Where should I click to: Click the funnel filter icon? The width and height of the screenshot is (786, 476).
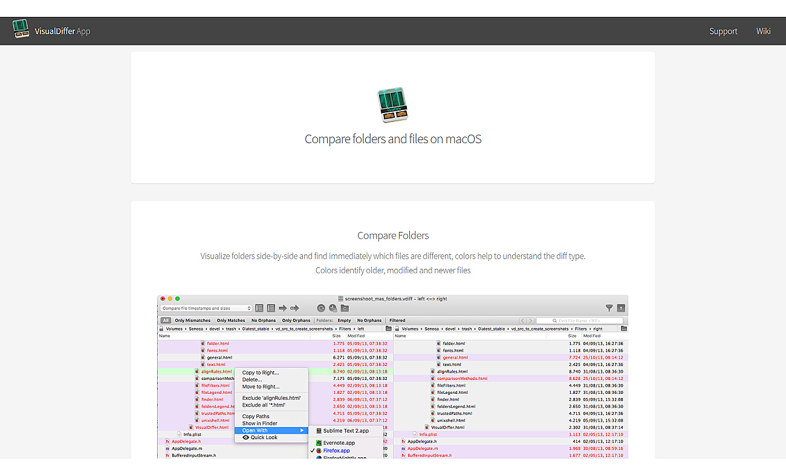pyautogui.click(x=609, y=308)
